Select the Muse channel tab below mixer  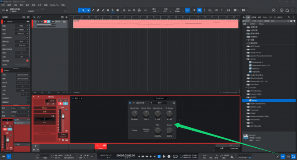101,147
